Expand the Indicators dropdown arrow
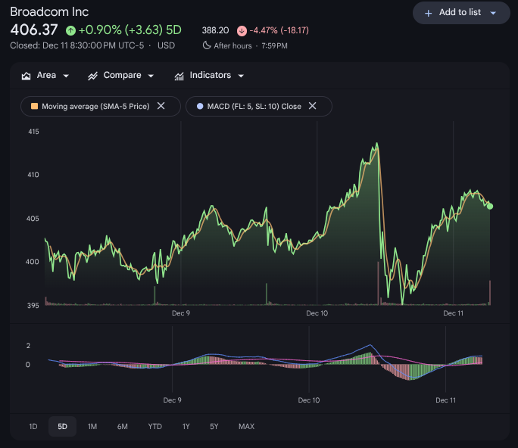518x448 pixels. 241,76
